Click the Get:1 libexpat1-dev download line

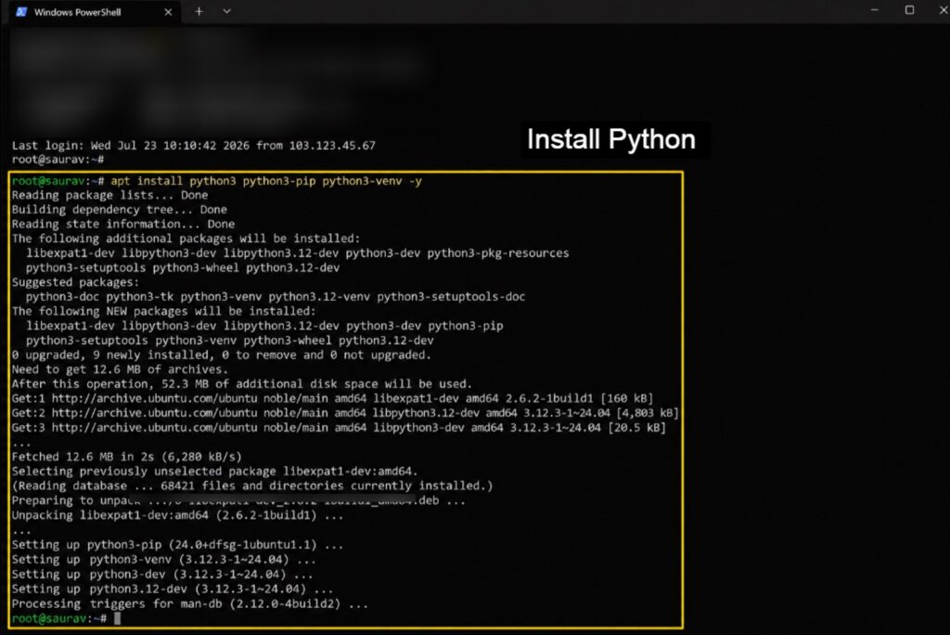[333, 399]
